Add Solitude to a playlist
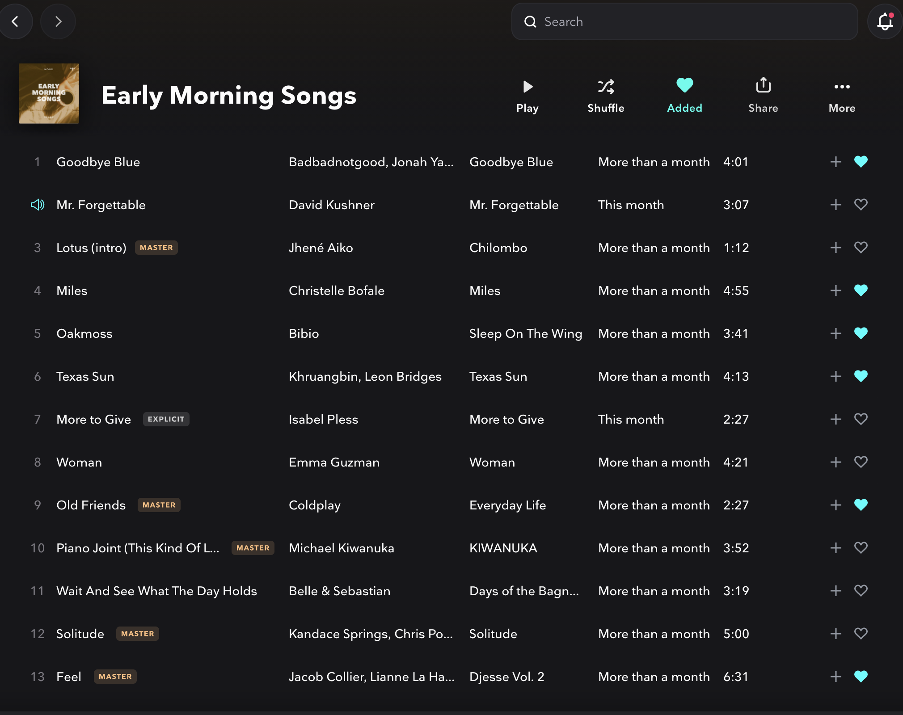Viewport: 903px width, 715px height. coord(835,634)
